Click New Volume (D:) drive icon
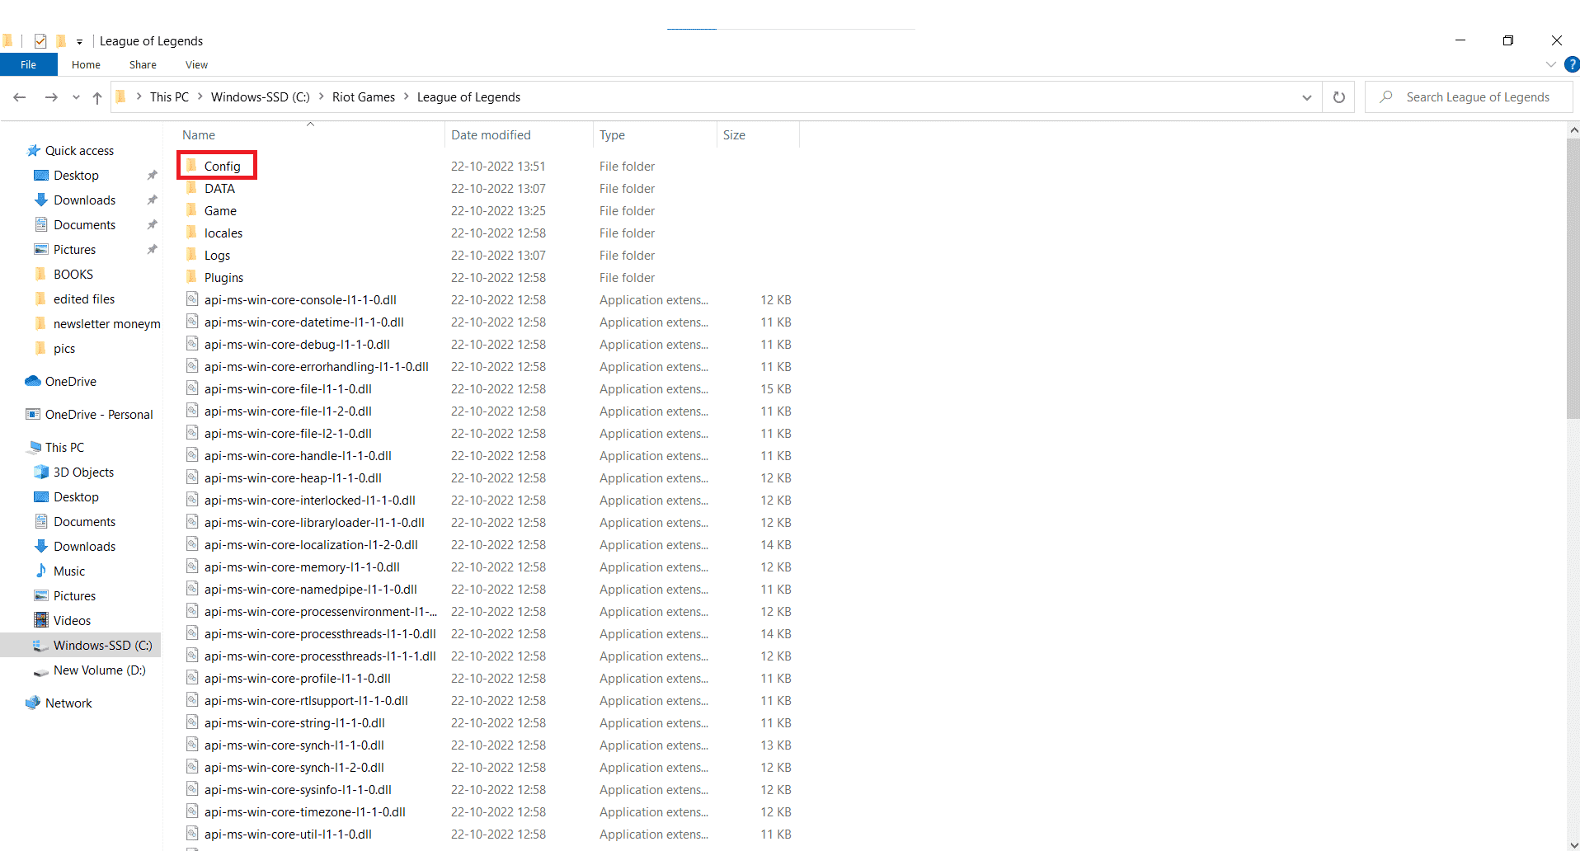The width and height of the screenshot is (1580, 851). pos(41,670)
